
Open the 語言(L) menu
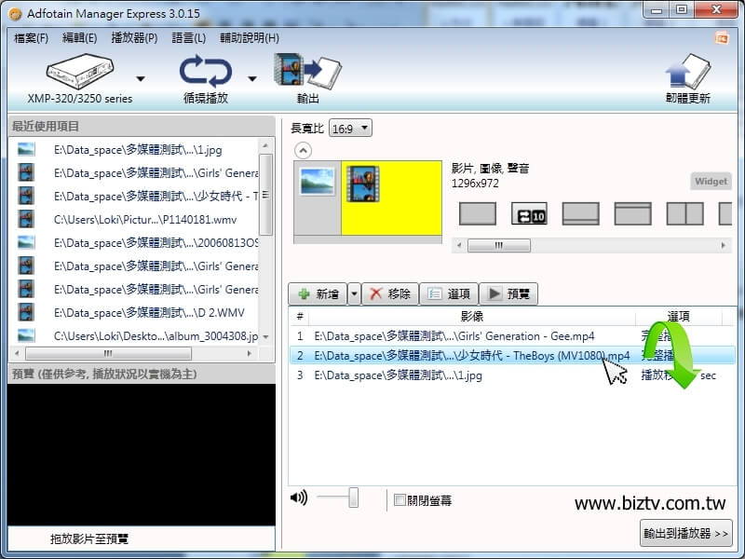point(189,38)
